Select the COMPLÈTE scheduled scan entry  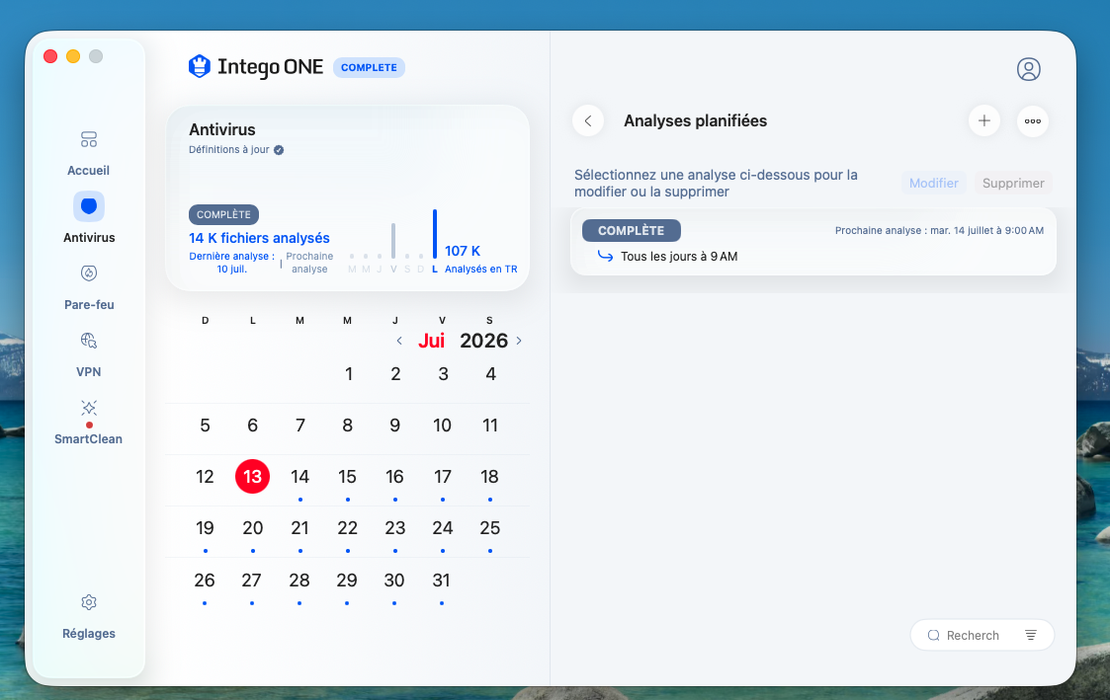click(x=813, y=242)
